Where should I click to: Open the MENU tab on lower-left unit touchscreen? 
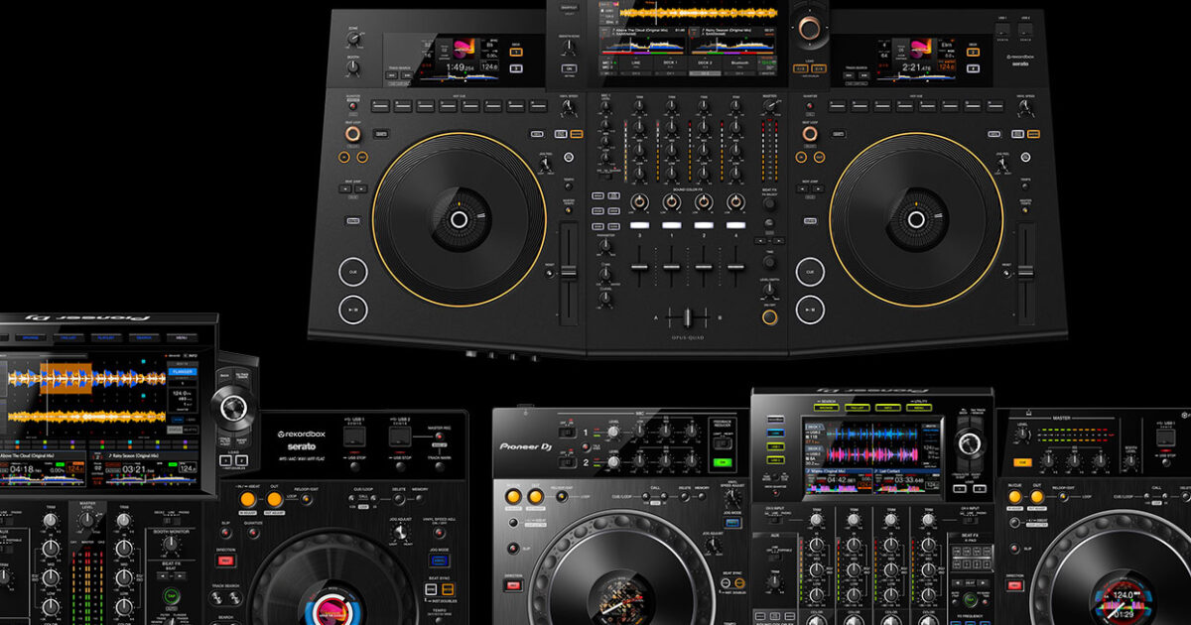click(x=182, y=336)
